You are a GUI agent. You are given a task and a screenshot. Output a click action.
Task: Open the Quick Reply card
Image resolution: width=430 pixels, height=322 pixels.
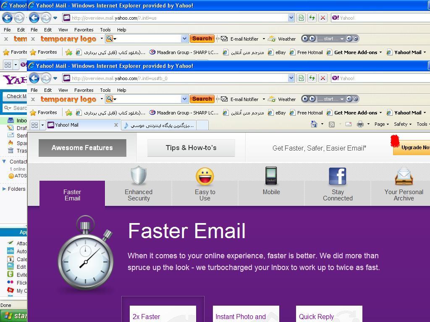[329, 314]
